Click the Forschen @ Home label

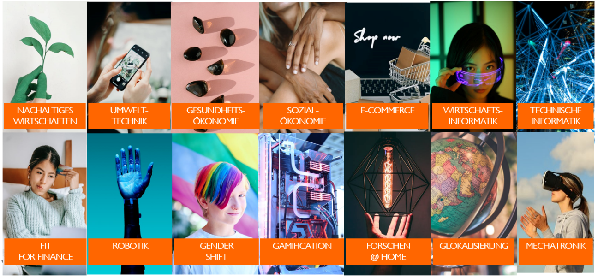pyautogui.click(x=388, y=251)
